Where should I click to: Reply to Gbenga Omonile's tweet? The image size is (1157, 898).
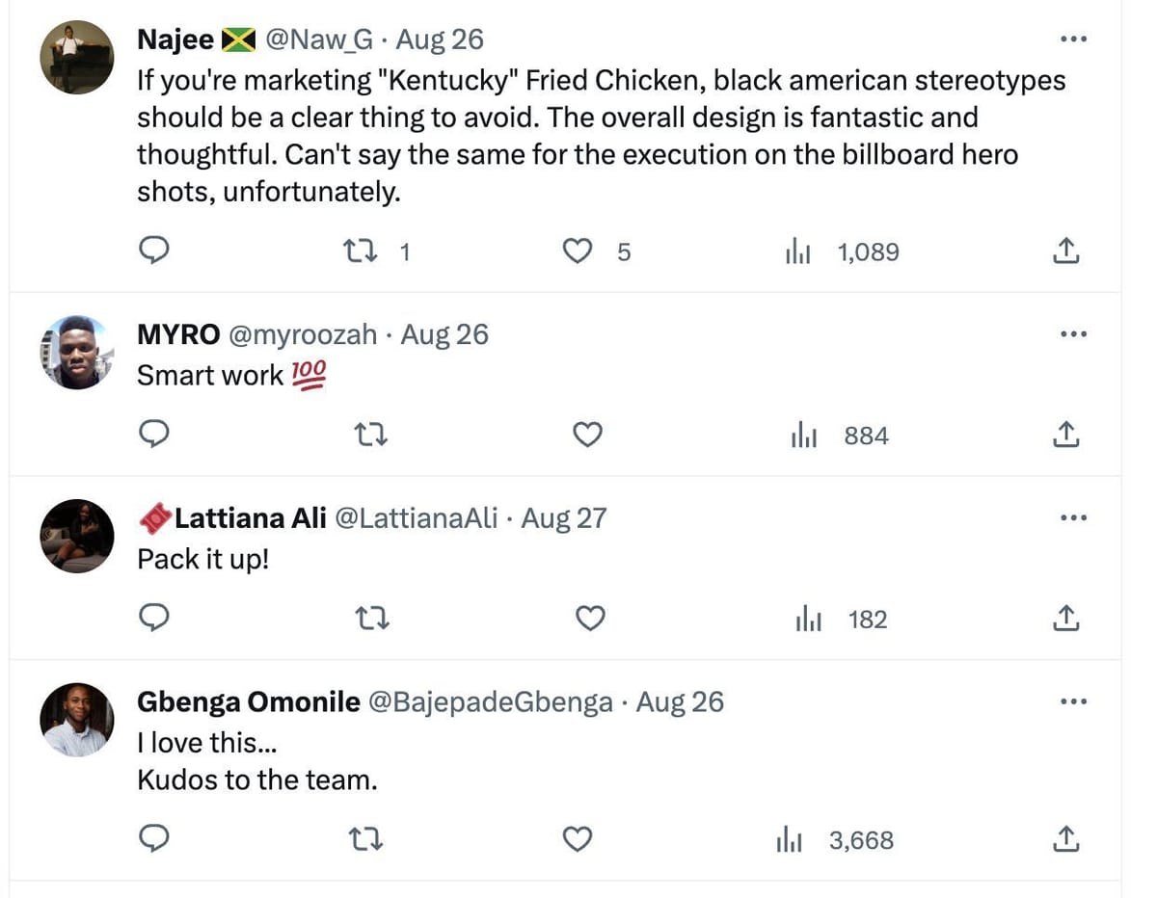click(x=154, y=839)
